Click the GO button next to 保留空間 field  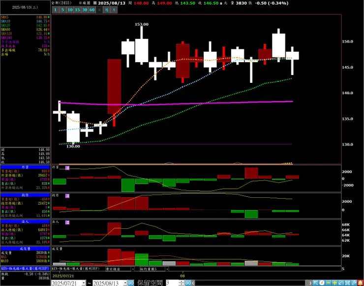188,283
